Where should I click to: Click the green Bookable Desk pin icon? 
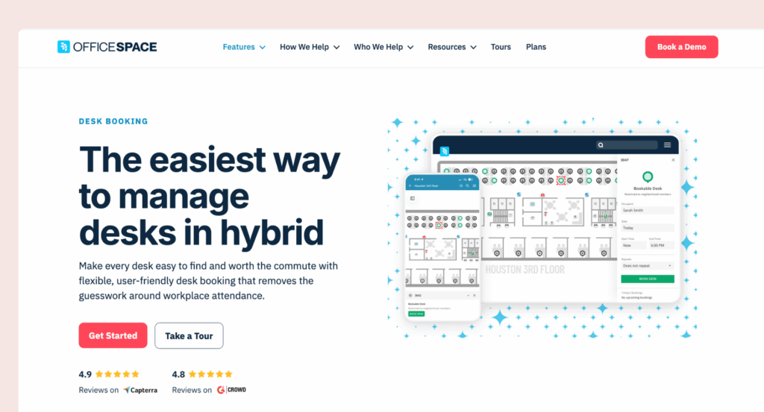coord(647,177)
